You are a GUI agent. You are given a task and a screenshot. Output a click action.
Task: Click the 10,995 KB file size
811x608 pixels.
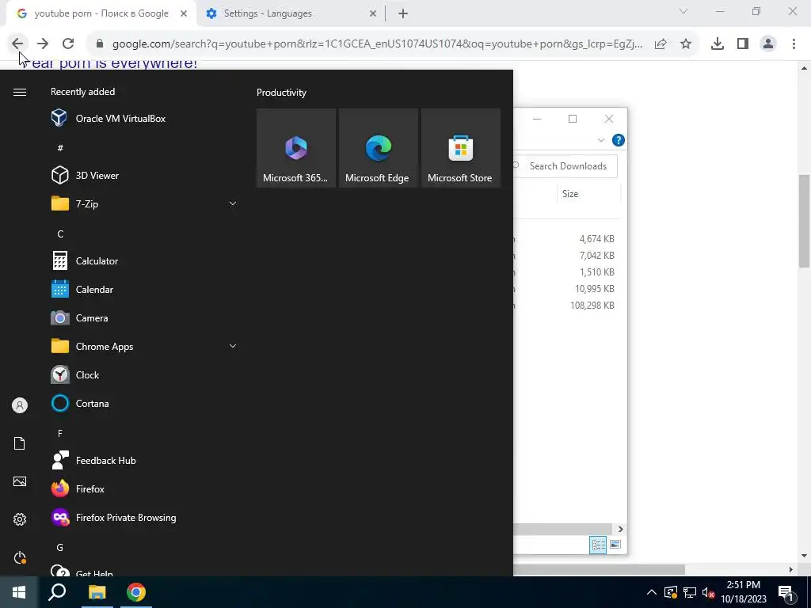tap(595, 289)
